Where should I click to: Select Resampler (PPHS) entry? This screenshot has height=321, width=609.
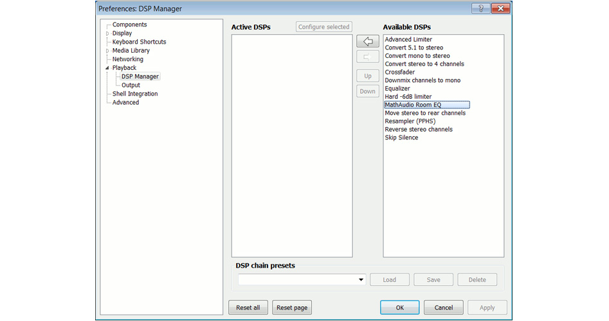pyautogui.click(x=410, y=121)
